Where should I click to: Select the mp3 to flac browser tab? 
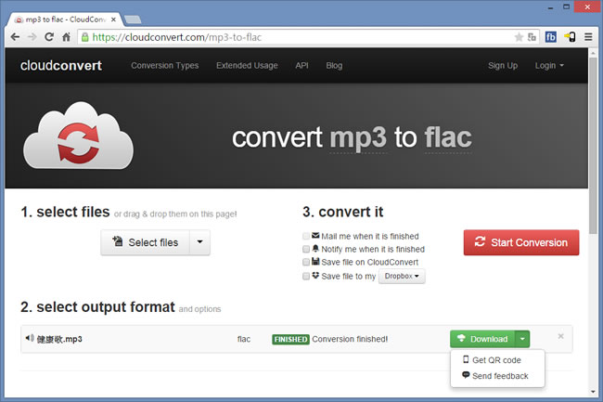click(x=64, y=19)
